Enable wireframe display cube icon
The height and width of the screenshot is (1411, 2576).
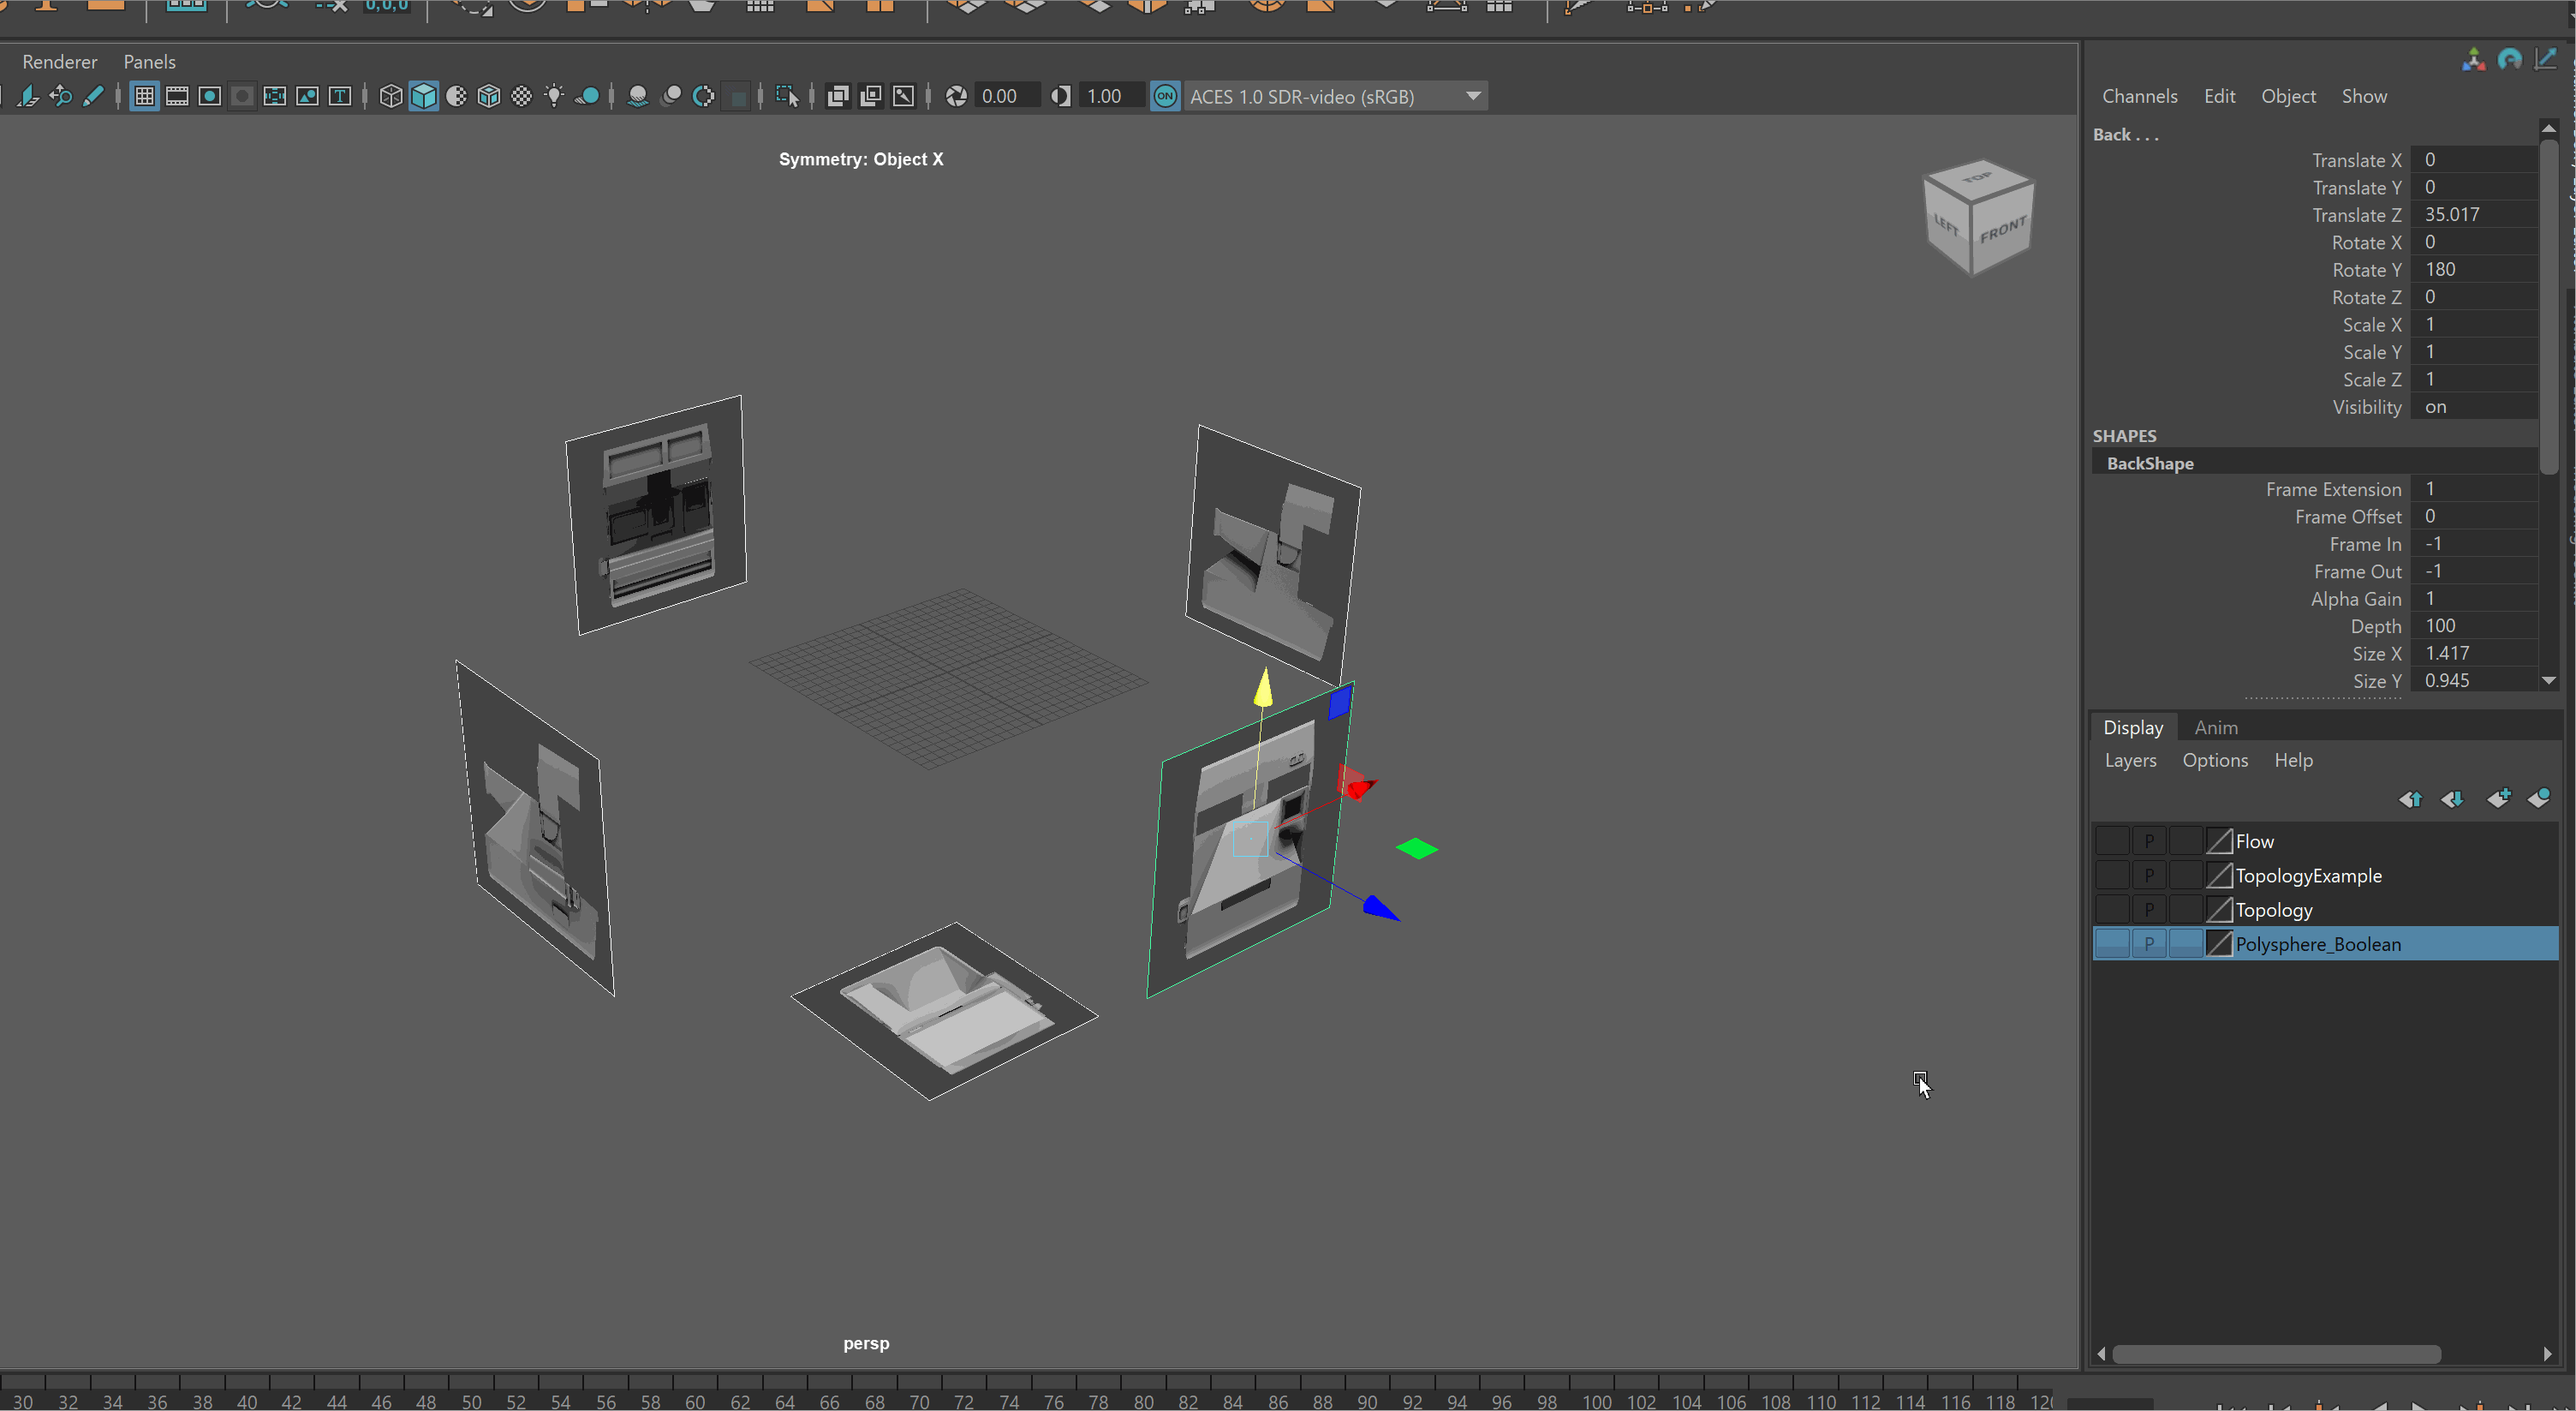(391, 96)
